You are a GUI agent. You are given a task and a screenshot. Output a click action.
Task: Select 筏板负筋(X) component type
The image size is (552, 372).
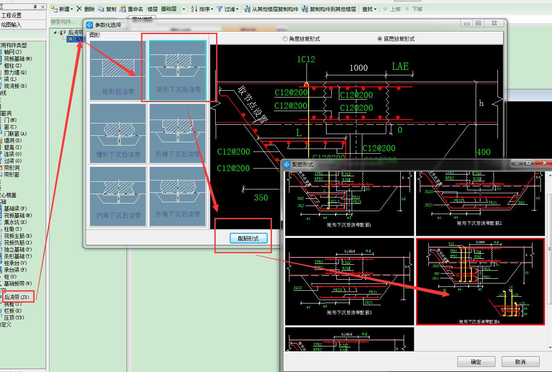point(18,243)
